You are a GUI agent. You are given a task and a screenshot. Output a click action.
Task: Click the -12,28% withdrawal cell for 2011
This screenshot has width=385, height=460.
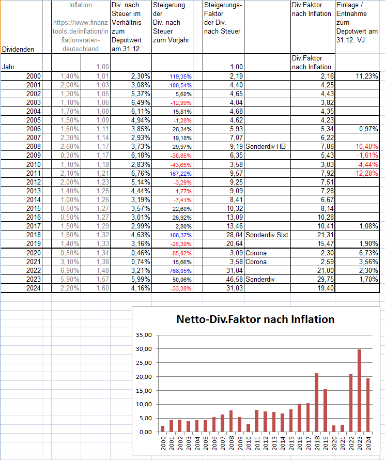[357, 173]
